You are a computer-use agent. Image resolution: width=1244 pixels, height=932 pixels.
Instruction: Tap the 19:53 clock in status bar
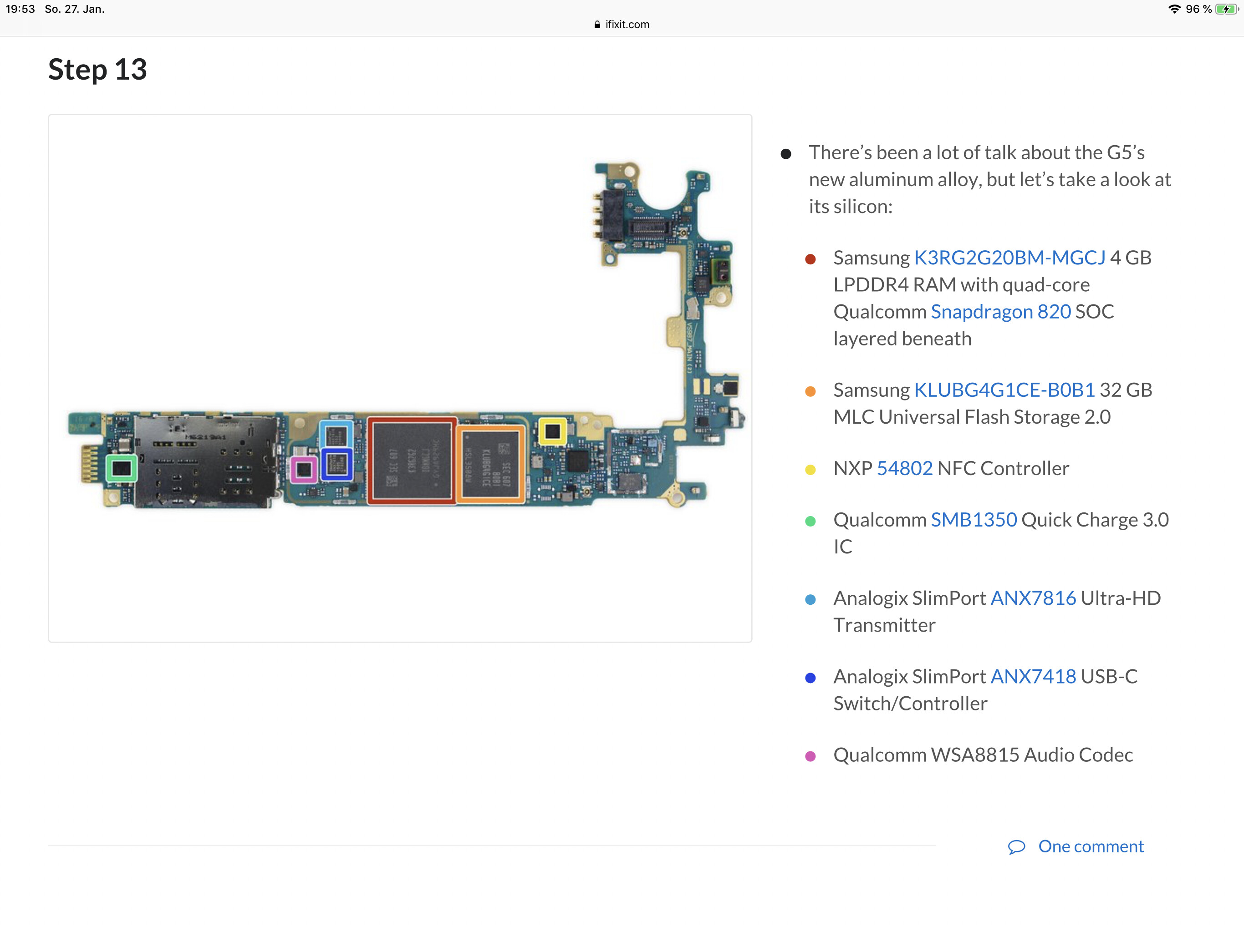coord(20,9)
